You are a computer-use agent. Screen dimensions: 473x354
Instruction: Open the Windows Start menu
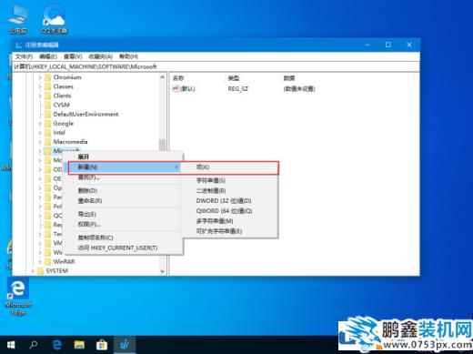pyautogui.click(x=11, y=345)
